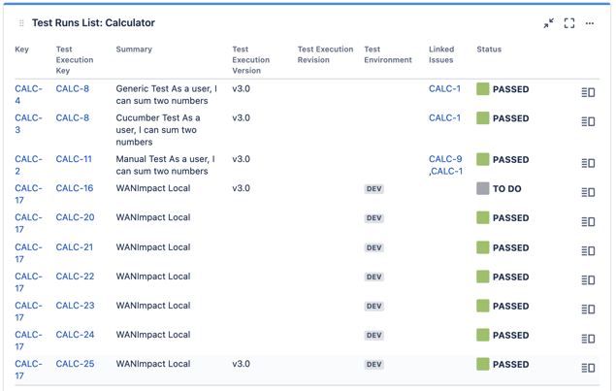Open CALC-8 execution in Generic Test row
This screenshot has height=391, width=616.
click(x=73, y=89)
